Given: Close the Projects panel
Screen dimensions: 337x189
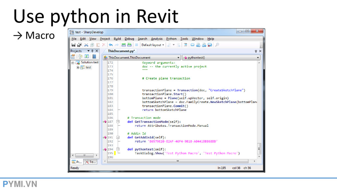Looking at the screenshot, I should pos(97,51).
